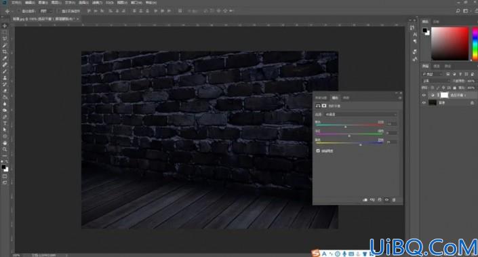Select the Quick Selection tool
The height and width of the screenshot is (257, 478).
(x=5, y=45)
